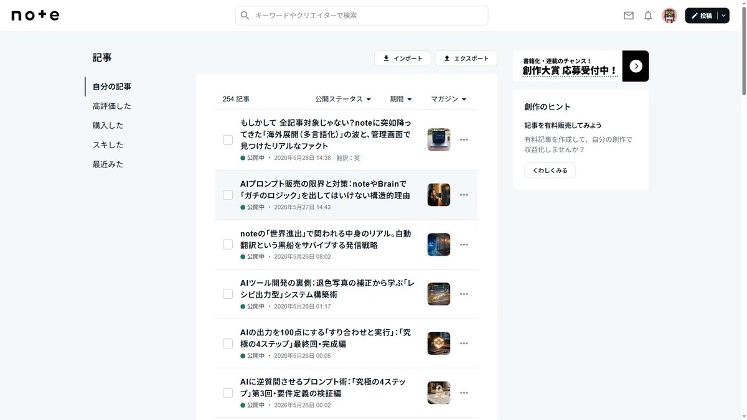Click the エクスポート button
The width and height of the screenshot is (747, 420).
coord(466,58)
